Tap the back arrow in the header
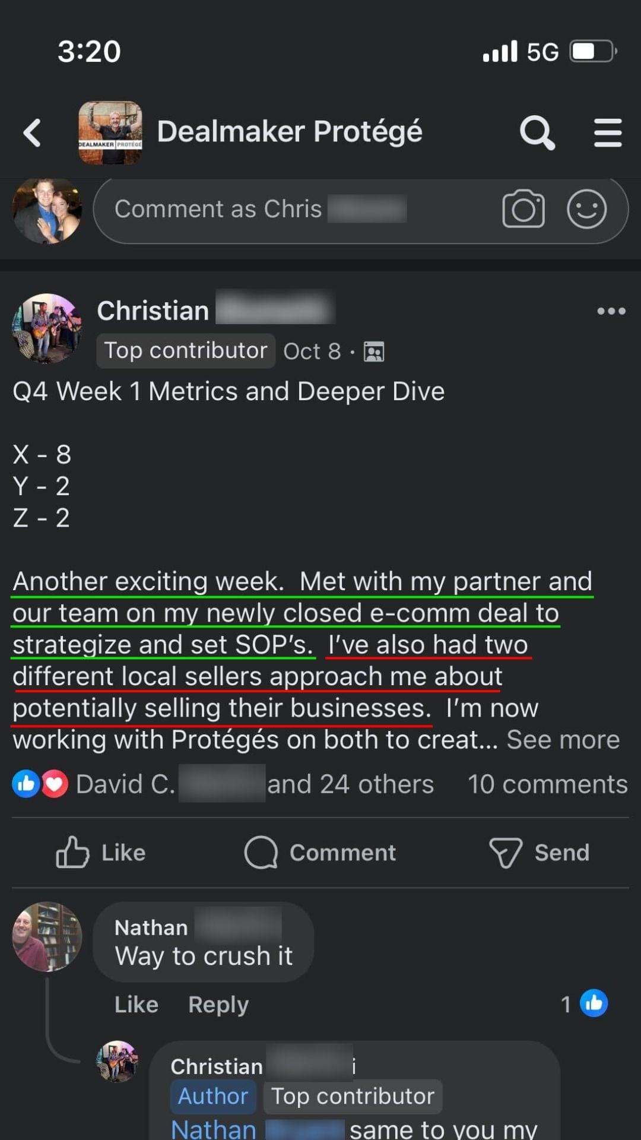The width and height of the screenshot is (641, 1140). (x=33, y=132)
